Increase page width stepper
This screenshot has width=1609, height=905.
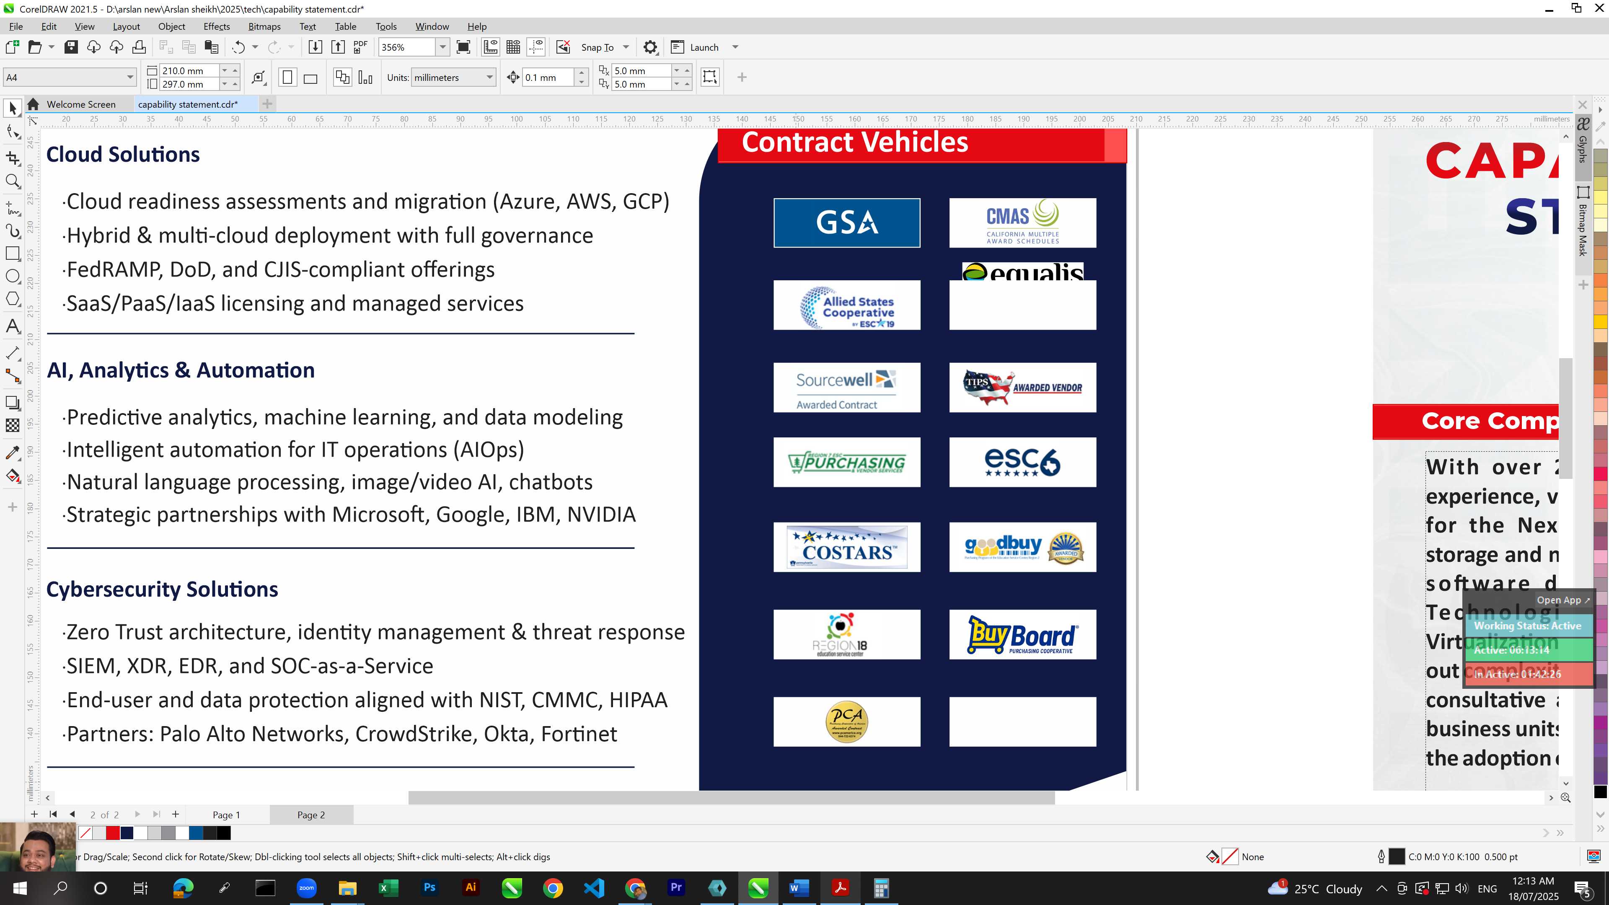pyautogui.click(x=235, y=70)
